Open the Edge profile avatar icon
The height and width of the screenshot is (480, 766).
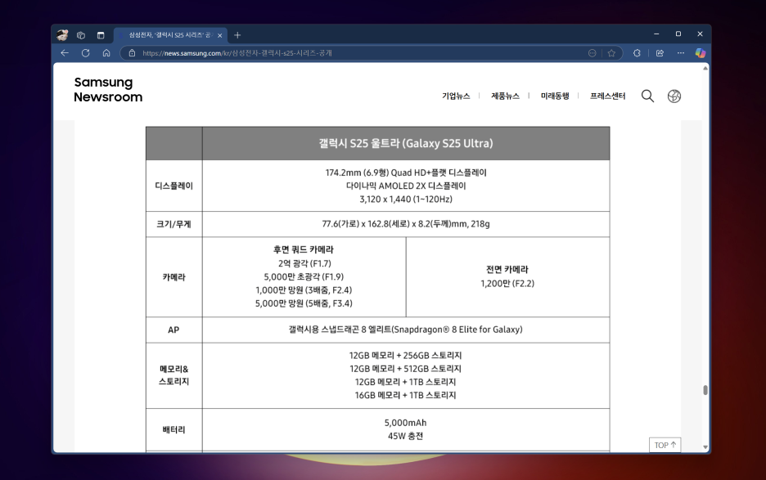pos(62,35)
